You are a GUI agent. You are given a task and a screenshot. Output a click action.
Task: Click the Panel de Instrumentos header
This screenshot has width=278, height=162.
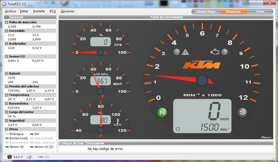pos(166,17)
